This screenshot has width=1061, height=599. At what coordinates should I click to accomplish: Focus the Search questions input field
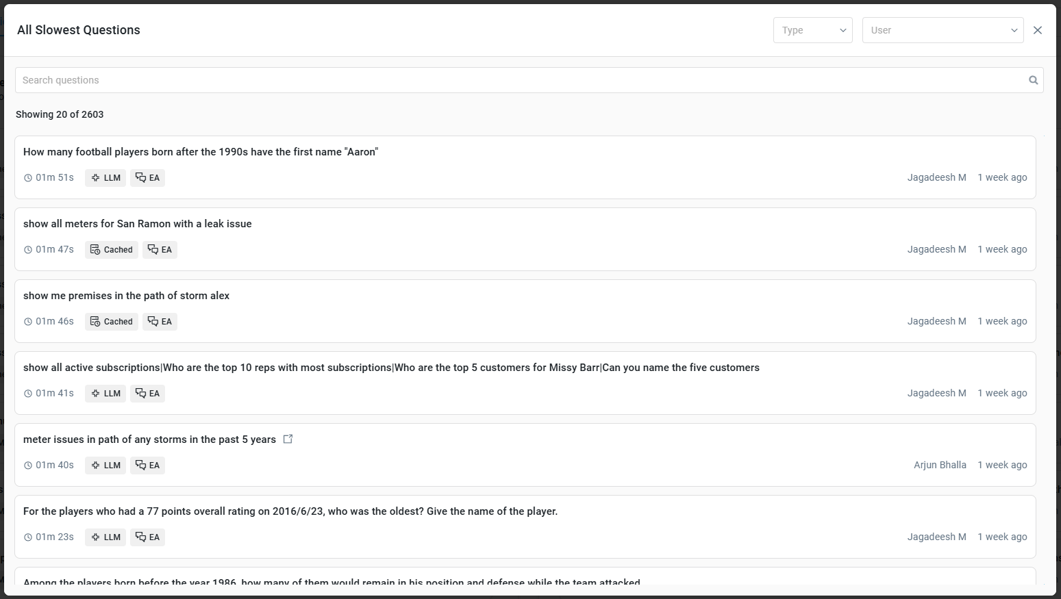pos(521,80)
